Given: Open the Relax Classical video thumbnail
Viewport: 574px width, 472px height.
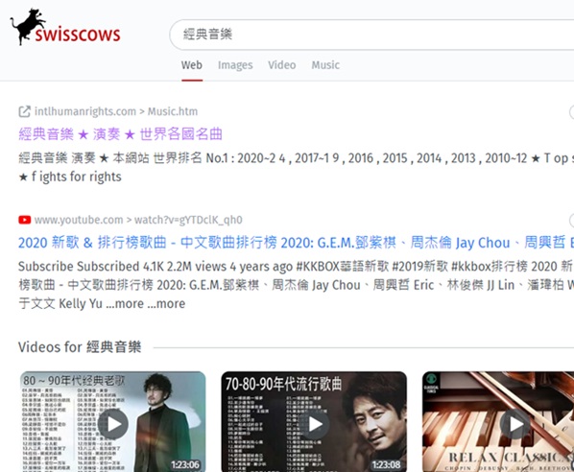Looking at the screenshot, I should (x=498, y=421).
